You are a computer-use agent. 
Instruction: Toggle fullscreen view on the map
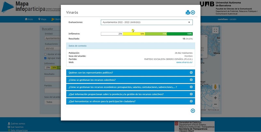(x=215, y=30)
